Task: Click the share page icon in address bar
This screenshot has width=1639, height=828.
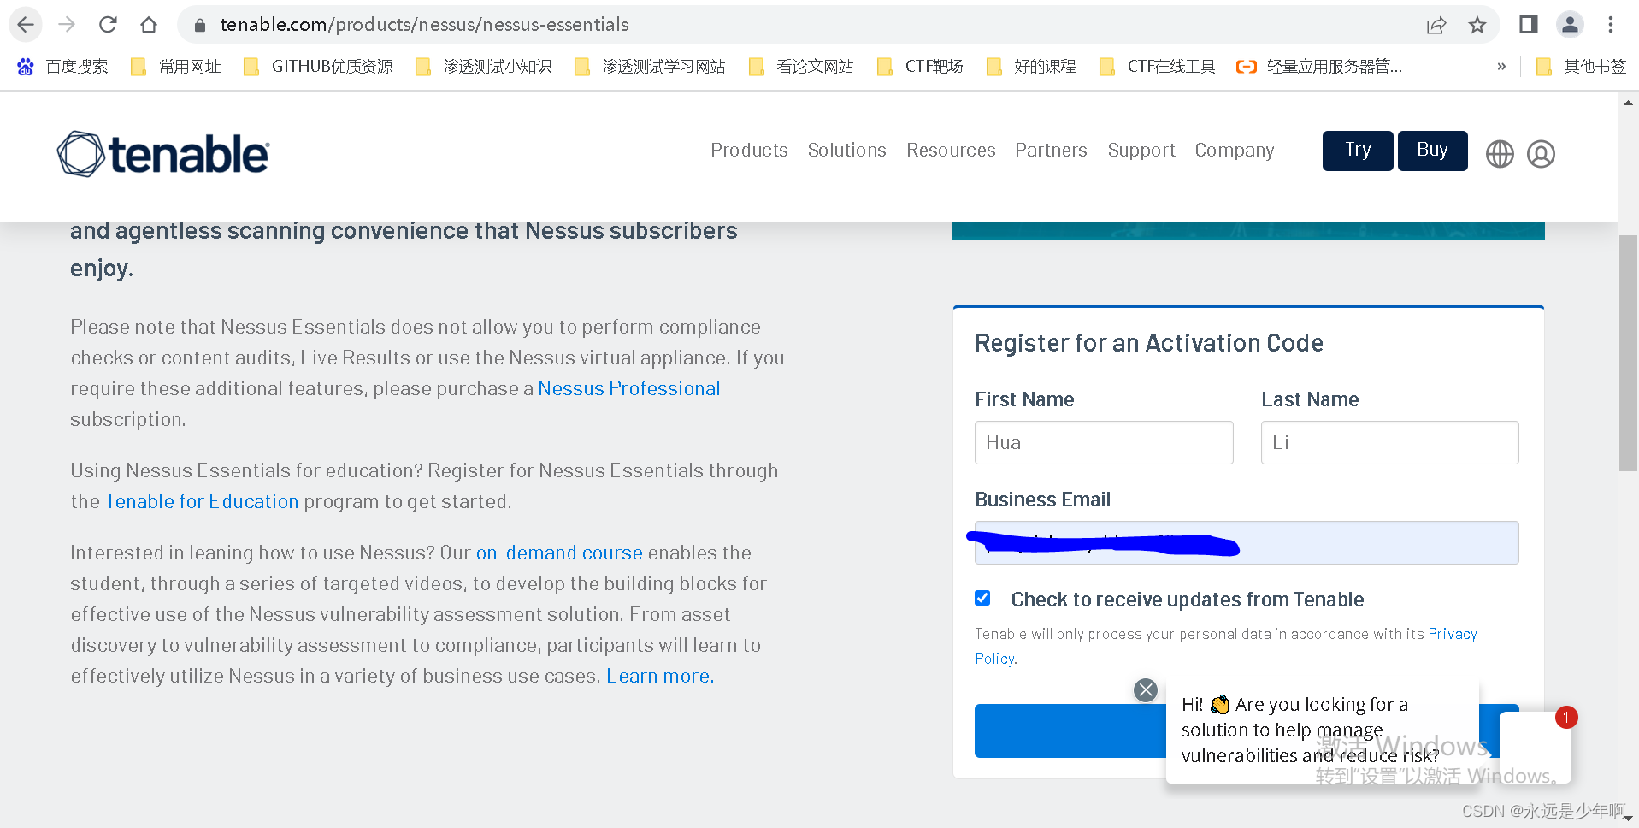Action: (x=1436, y=25)
